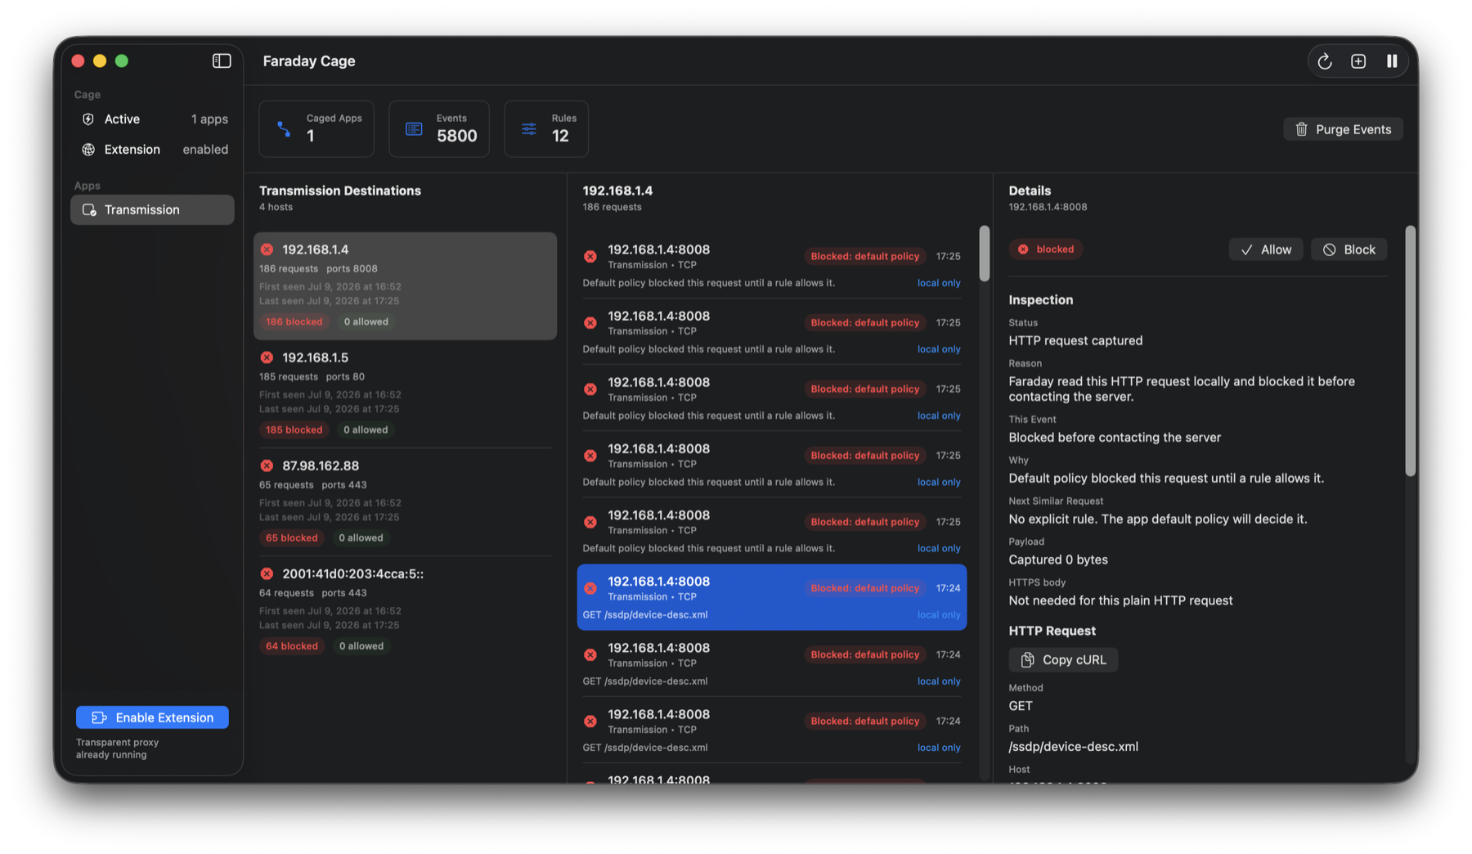Click the refresh icon in the toolbar
1472x854 pixels.
[1325, 61]
